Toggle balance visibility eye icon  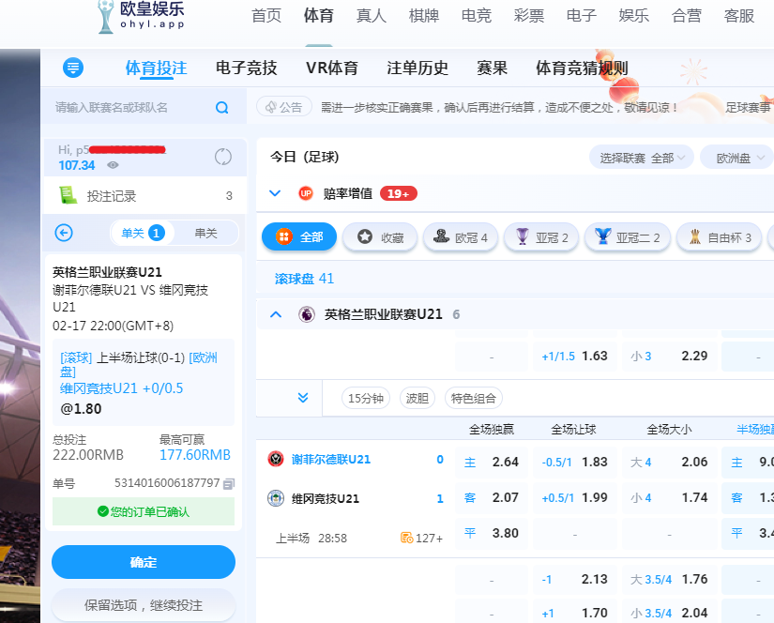[x=113, y=165]
